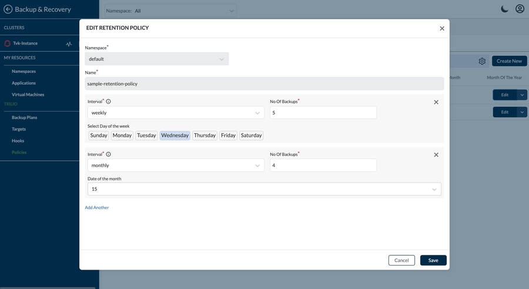
Task: Expand the Date of the month dropdown
Action: pyautogui.click(x=264, y=189)
